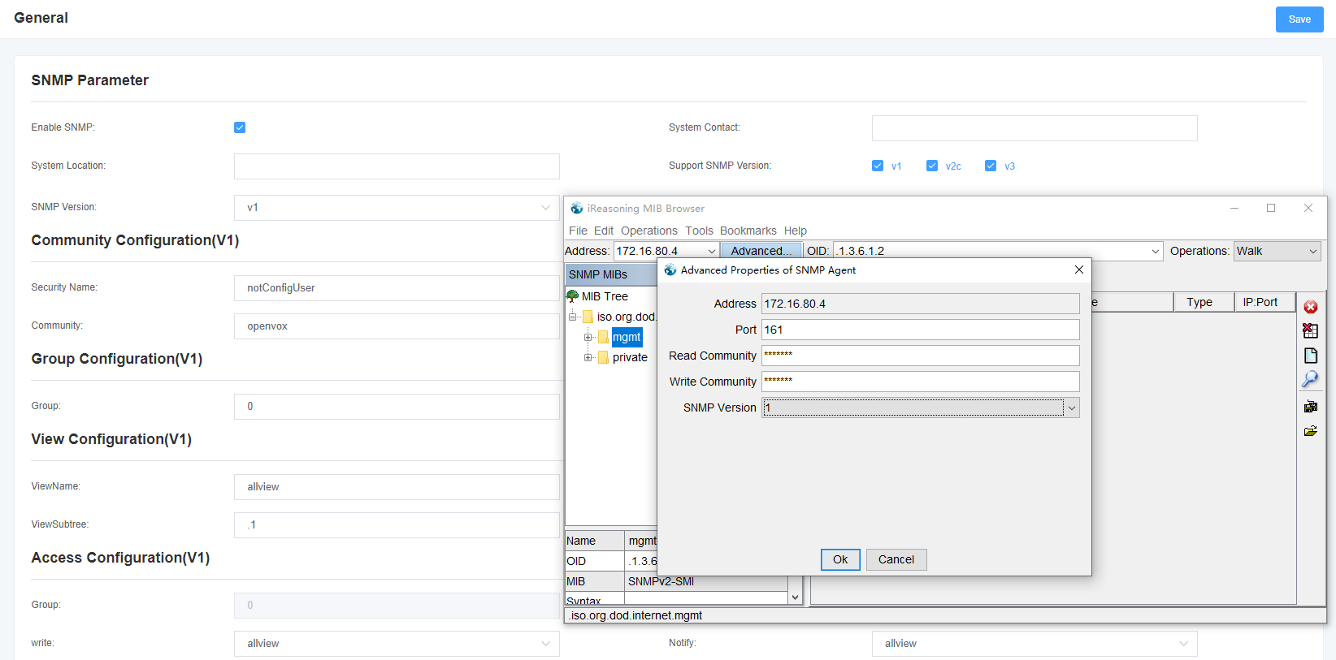The image size is (1336, 660).
Task: Open the Notify allview dropdown
Action: (1035, 644)
